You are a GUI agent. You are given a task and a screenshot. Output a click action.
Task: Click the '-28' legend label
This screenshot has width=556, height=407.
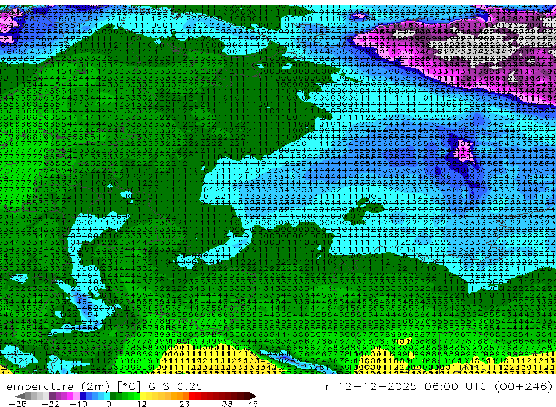[17, 404]
